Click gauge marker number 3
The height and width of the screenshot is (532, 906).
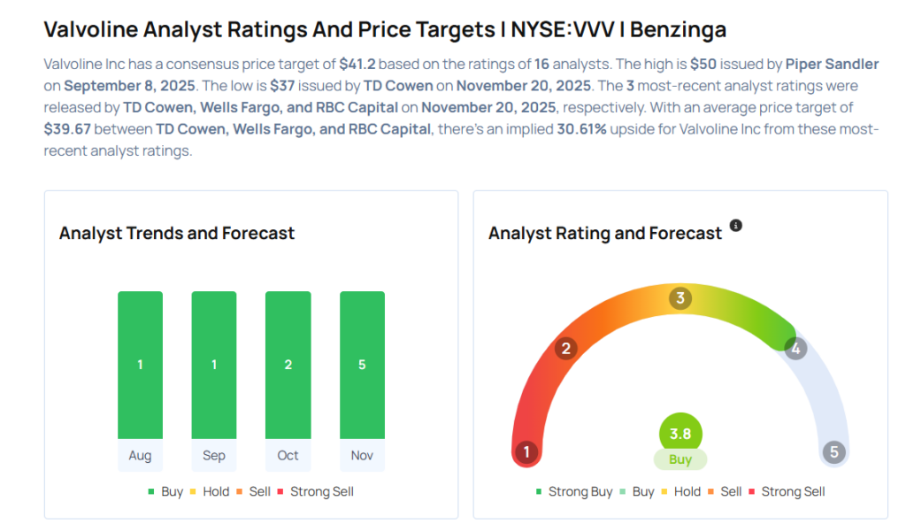[680, 298]
